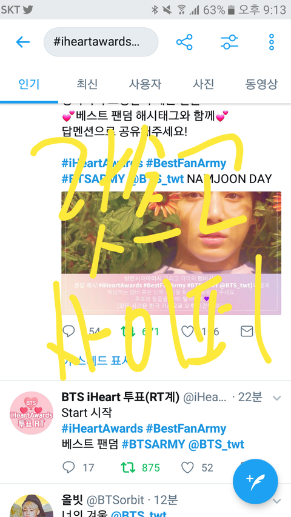Tap the compose tweet floating button

(x=255, y=481)
